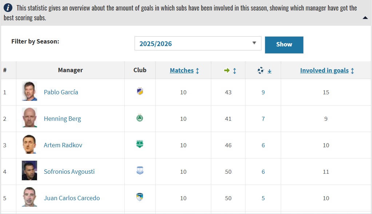This screenshot has height=214, width=372.
Task: Open Sofronios Avgousti's club crest
Action: pyautogui.click(x=140, y=172)
